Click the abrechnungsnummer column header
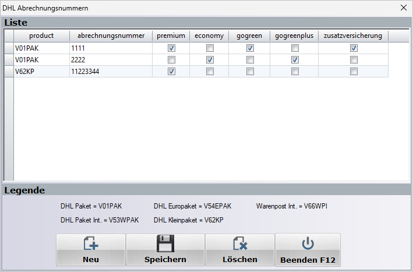The height and width of the screenshot is (272, 413). coord(111,36)
